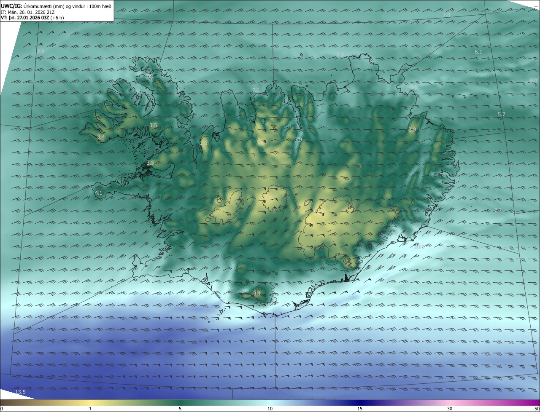
Task: Click the 8.6 value label
Action: (x=149, y=77)
